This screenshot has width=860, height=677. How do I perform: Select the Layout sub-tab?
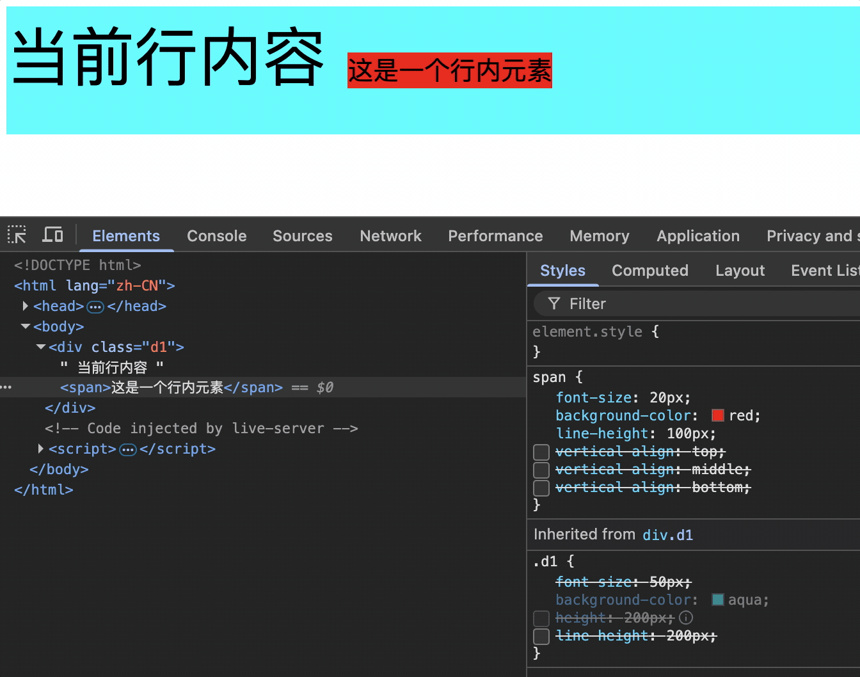pos(740,270)
